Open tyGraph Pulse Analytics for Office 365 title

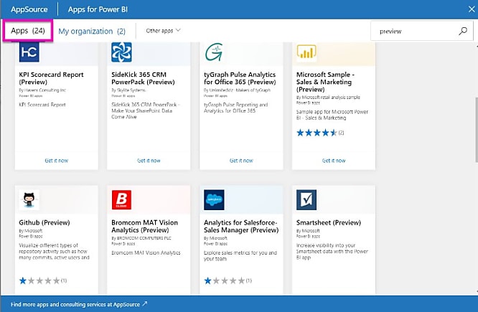point(240,78)
